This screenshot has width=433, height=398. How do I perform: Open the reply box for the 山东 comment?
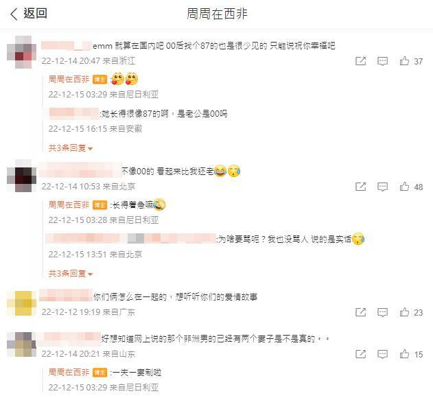382,354
